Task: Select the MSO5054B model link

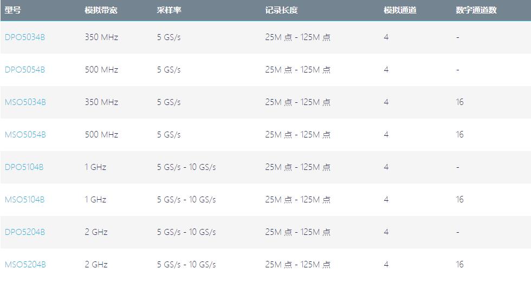Action: (25, 135)
